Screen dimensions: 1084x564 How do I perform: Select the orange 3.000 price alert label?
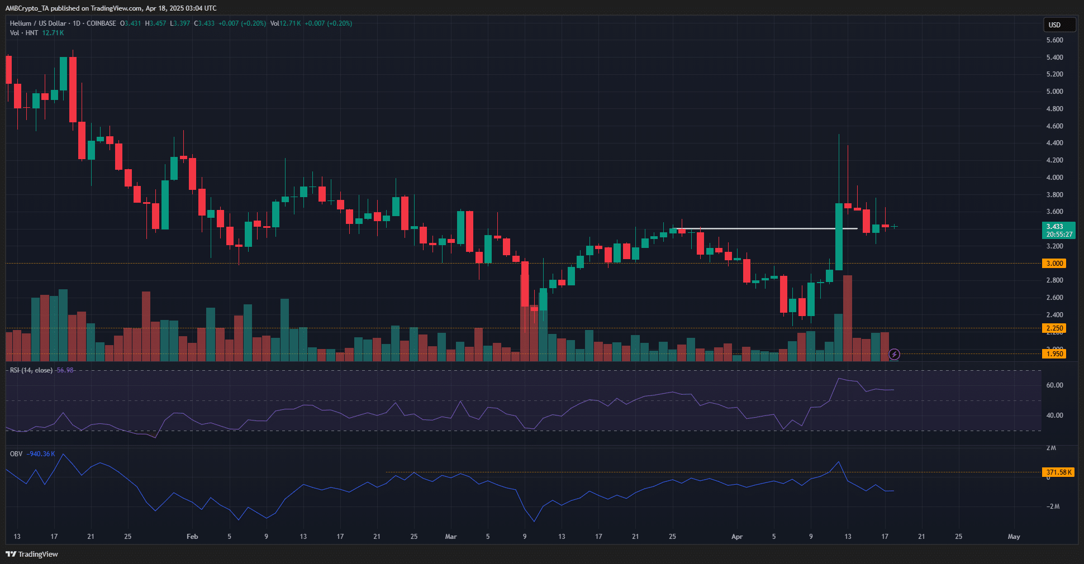point(1054,263)
